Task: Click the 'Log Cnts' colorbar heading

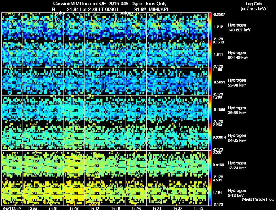Action: pos(254,4)
